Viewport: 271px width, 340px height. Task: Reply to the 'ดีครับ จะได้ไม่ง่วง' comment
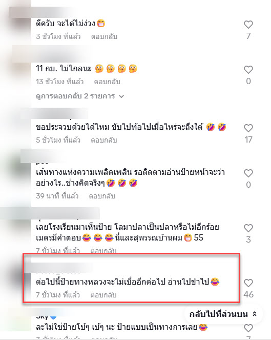click(104, 36)
